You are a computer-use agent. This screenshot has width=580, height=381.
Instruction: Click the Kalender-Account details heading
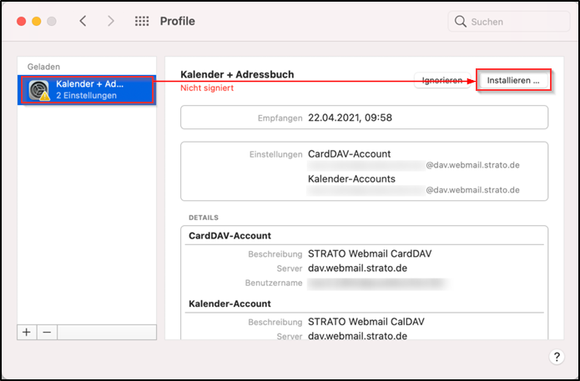click(x=229, y=304)
